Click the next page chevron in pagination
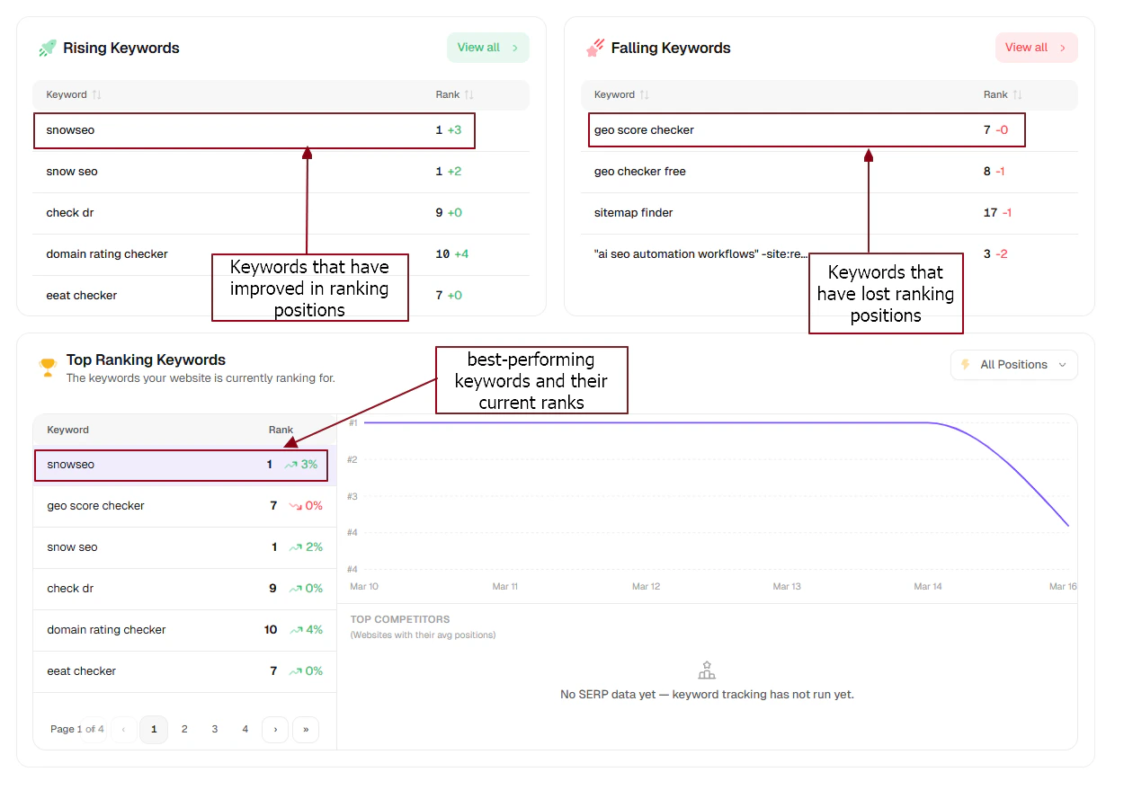 [275, 729]
